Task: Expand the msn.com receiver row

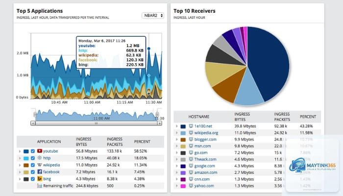Action: (177, 146)
